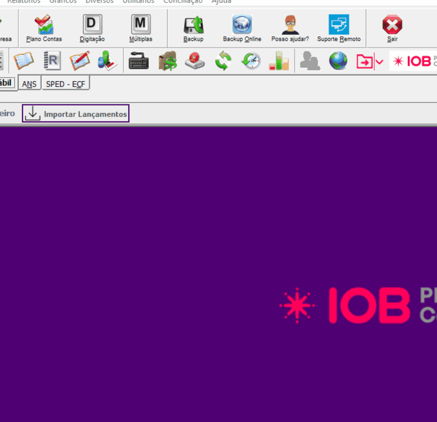Click the notebook R icon
Screen dimensions: 437x422
[x=51, y=61]
